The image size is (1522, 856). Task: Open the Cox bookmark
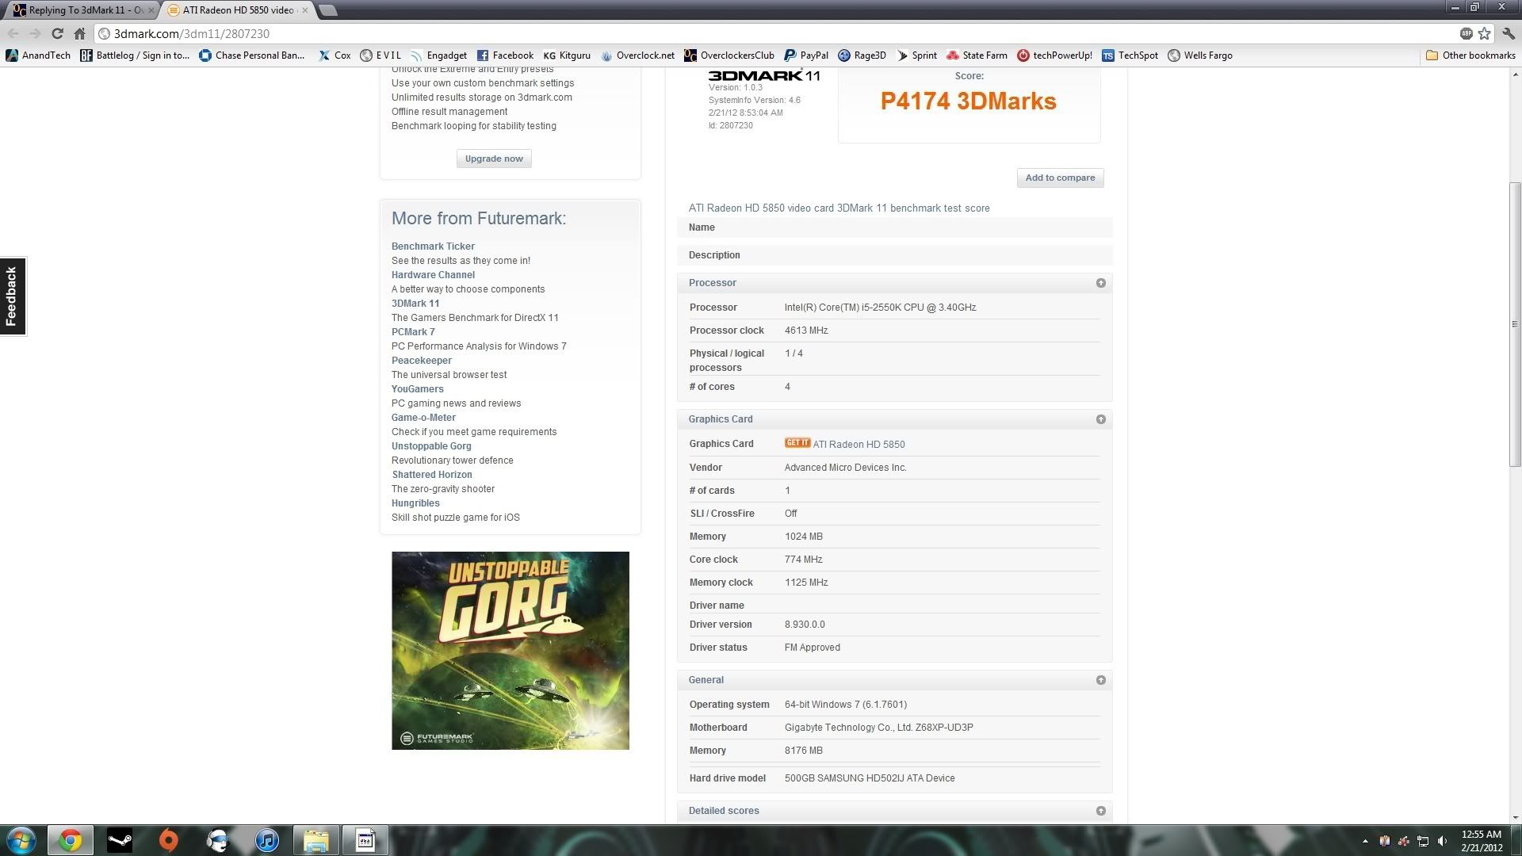pyautogui.click(x=335, y=55)
